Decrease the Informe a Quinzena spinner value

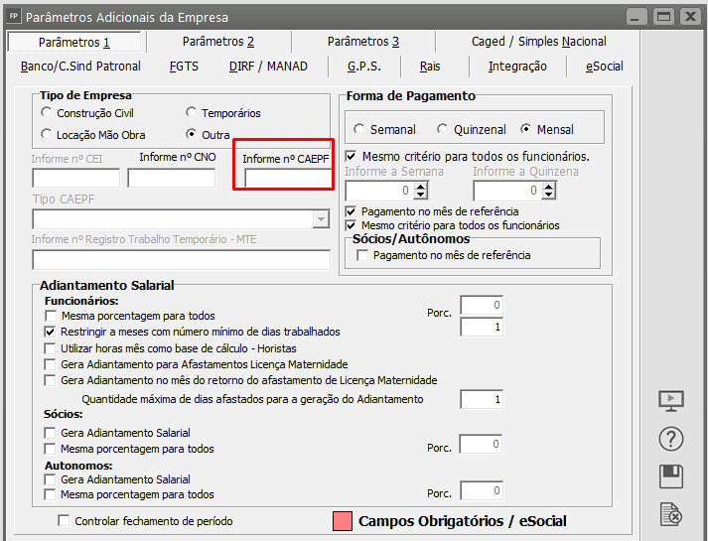click(x=549, y=195)
